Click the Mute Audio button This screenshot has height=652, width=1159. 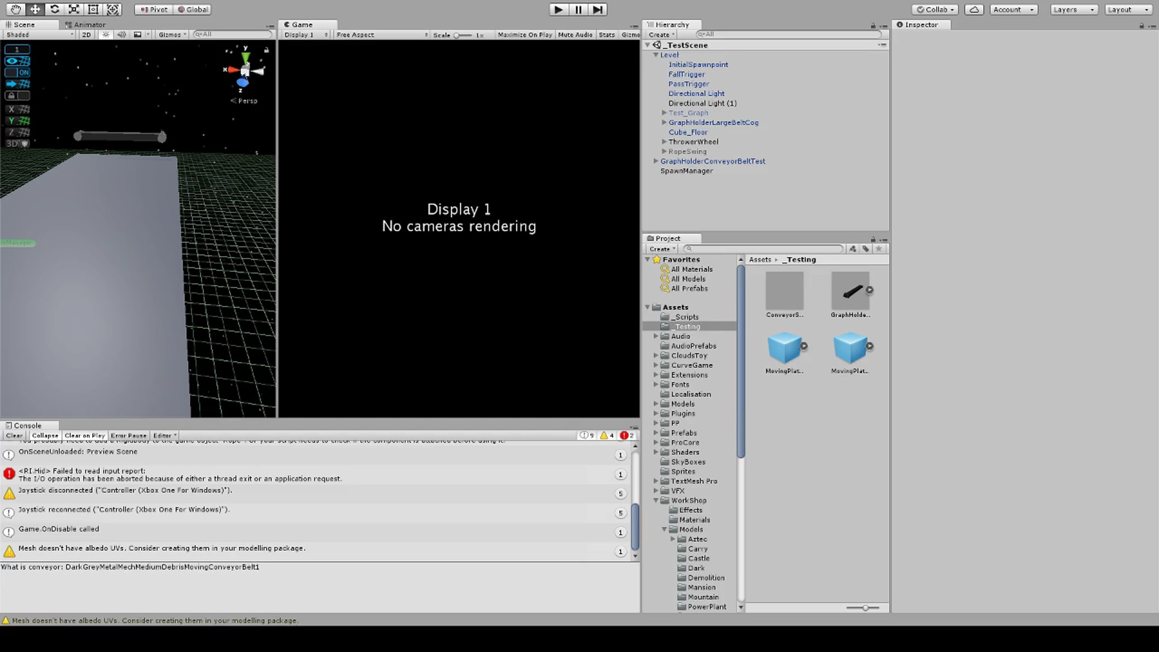(575, 35)
